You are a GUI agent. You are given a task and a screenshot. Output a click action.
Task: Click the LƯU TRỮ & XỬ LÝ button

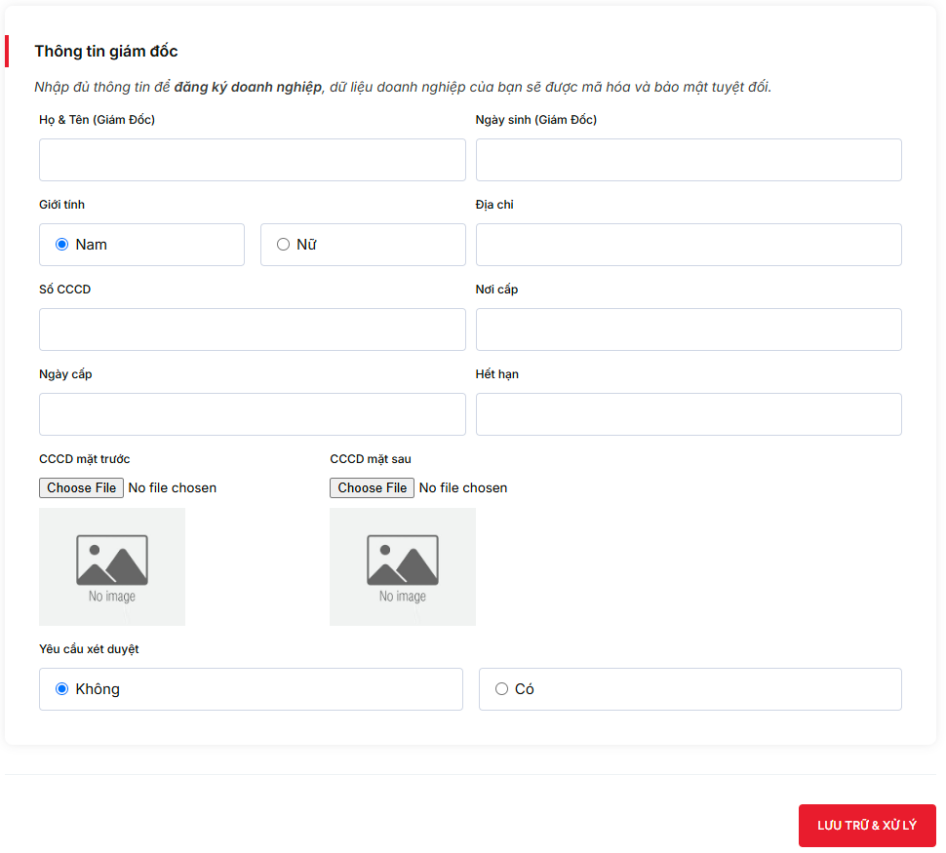click(867, 826)
